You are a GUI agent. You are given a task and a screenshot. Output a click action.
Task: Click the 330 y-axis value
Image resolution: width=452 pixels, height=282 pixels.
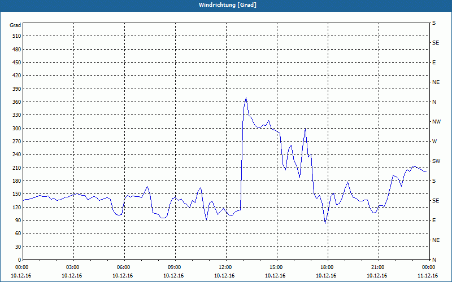[17, 115]
